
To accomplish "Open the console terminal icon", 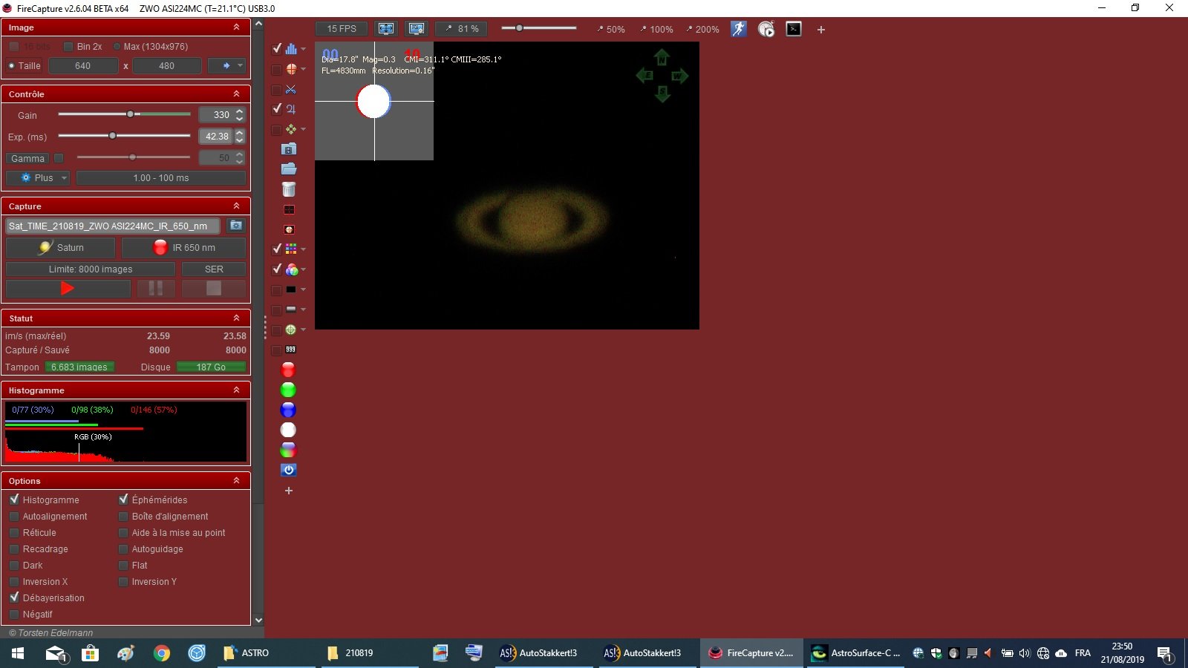I will point(794,29).
